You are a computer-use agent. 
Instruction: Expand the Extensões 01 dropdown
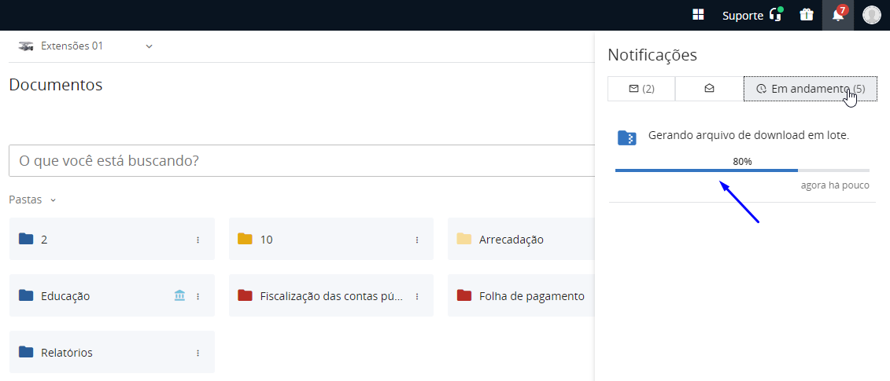coord(149,46)
